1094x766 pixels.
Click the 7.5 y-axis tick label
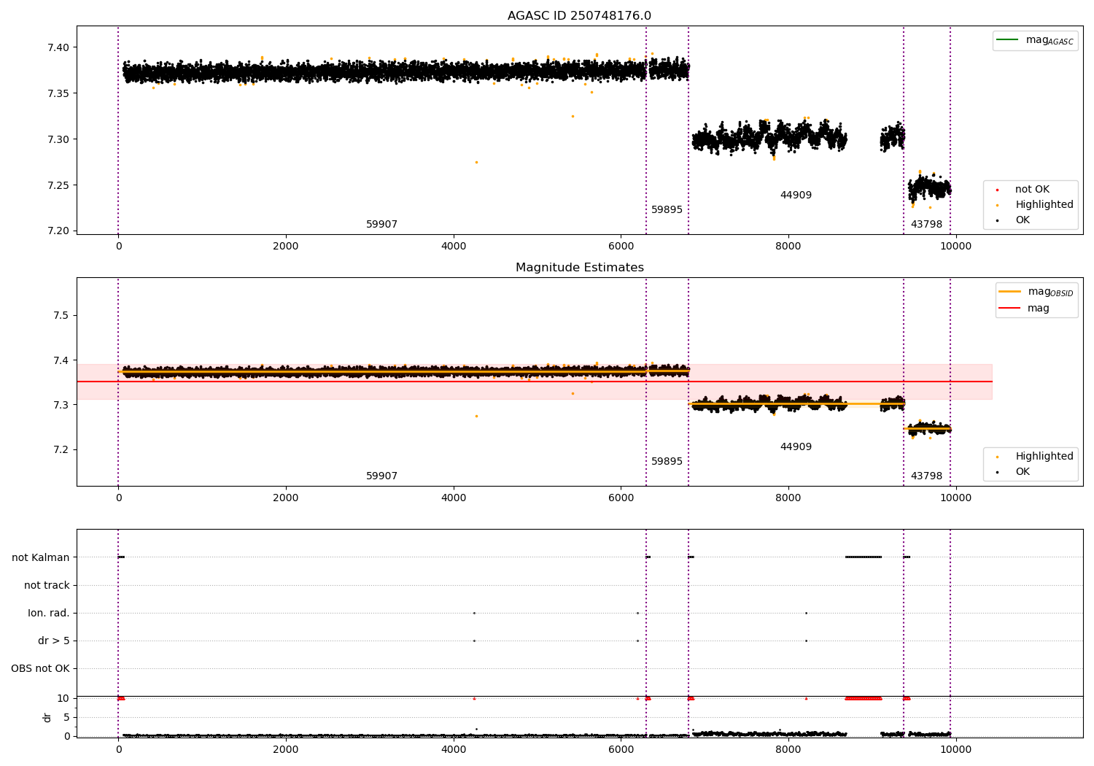tap(61, 315)
